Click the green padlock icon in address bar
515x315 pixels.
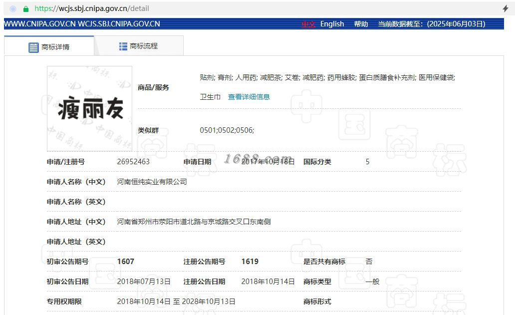coord(26,9)
